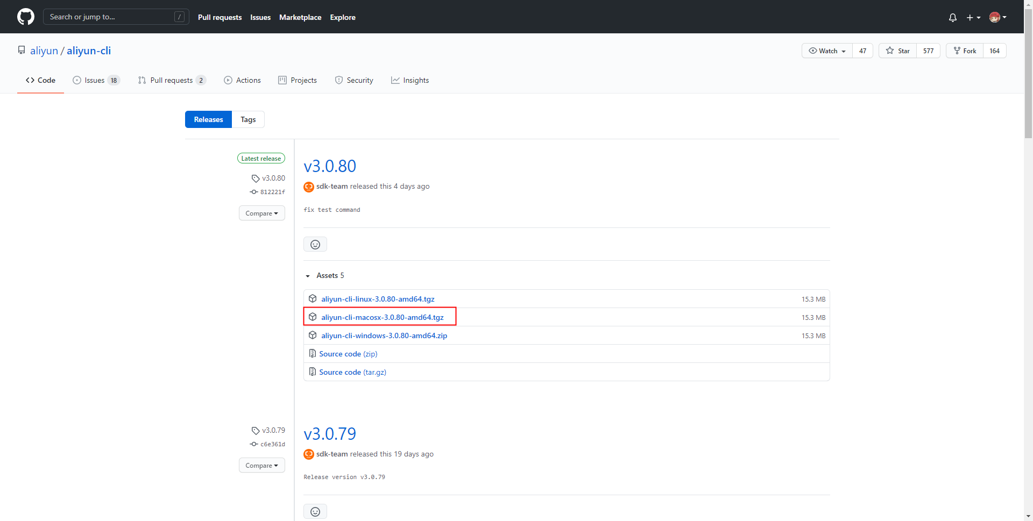View the 47 watchers count

[x=863, y=51]
